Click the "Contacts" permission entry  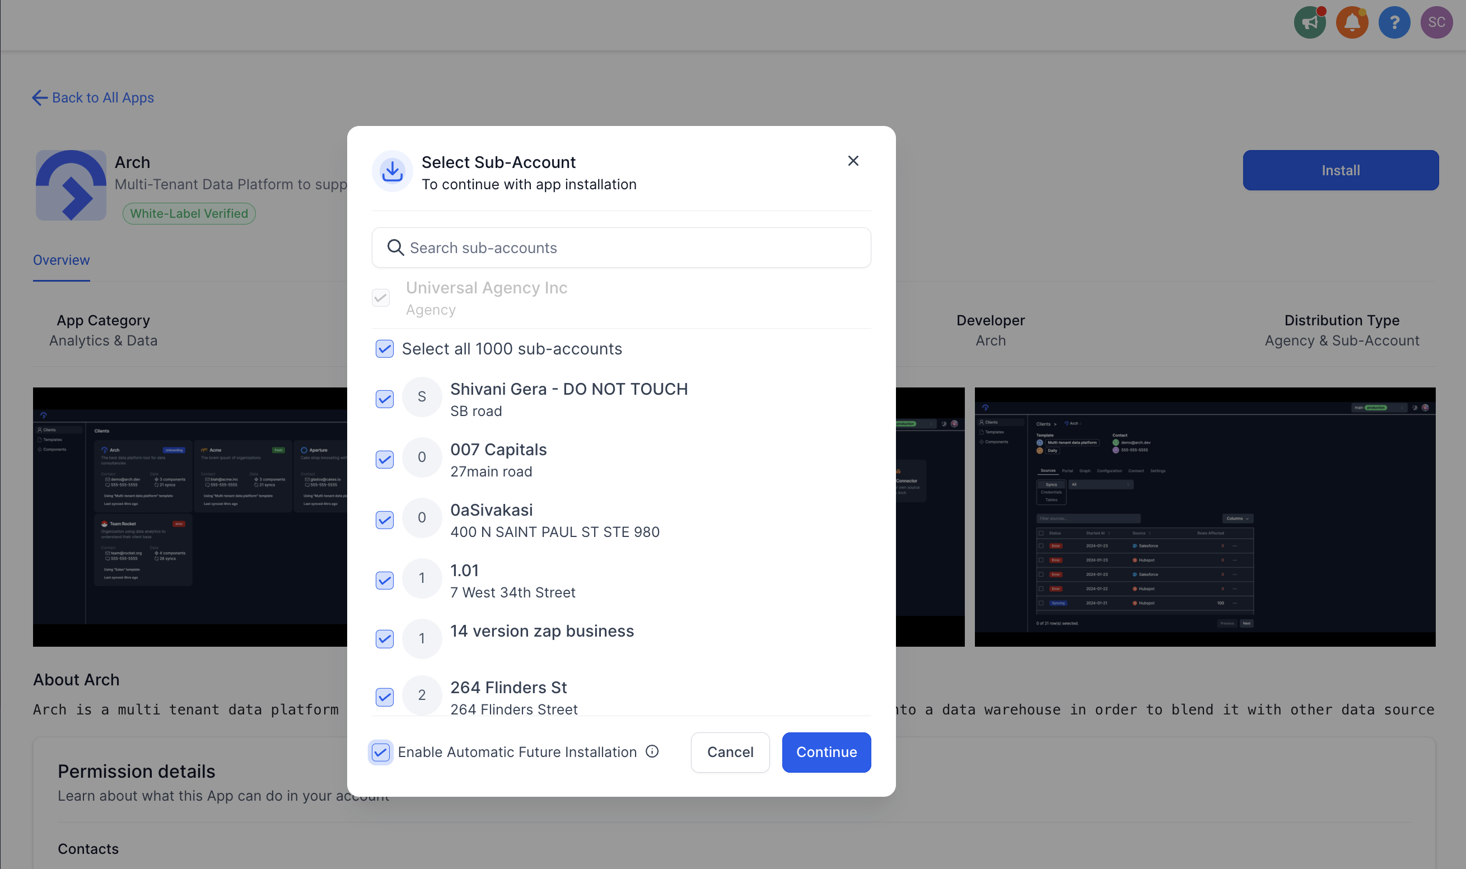88,849
